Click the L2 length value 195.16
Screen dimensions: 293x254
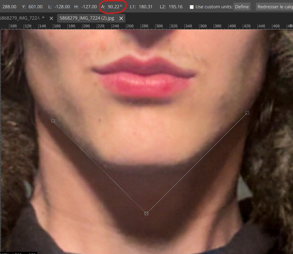point(176,7)
